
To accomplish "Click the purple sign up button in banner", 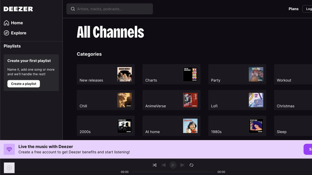I will (308, 149).
